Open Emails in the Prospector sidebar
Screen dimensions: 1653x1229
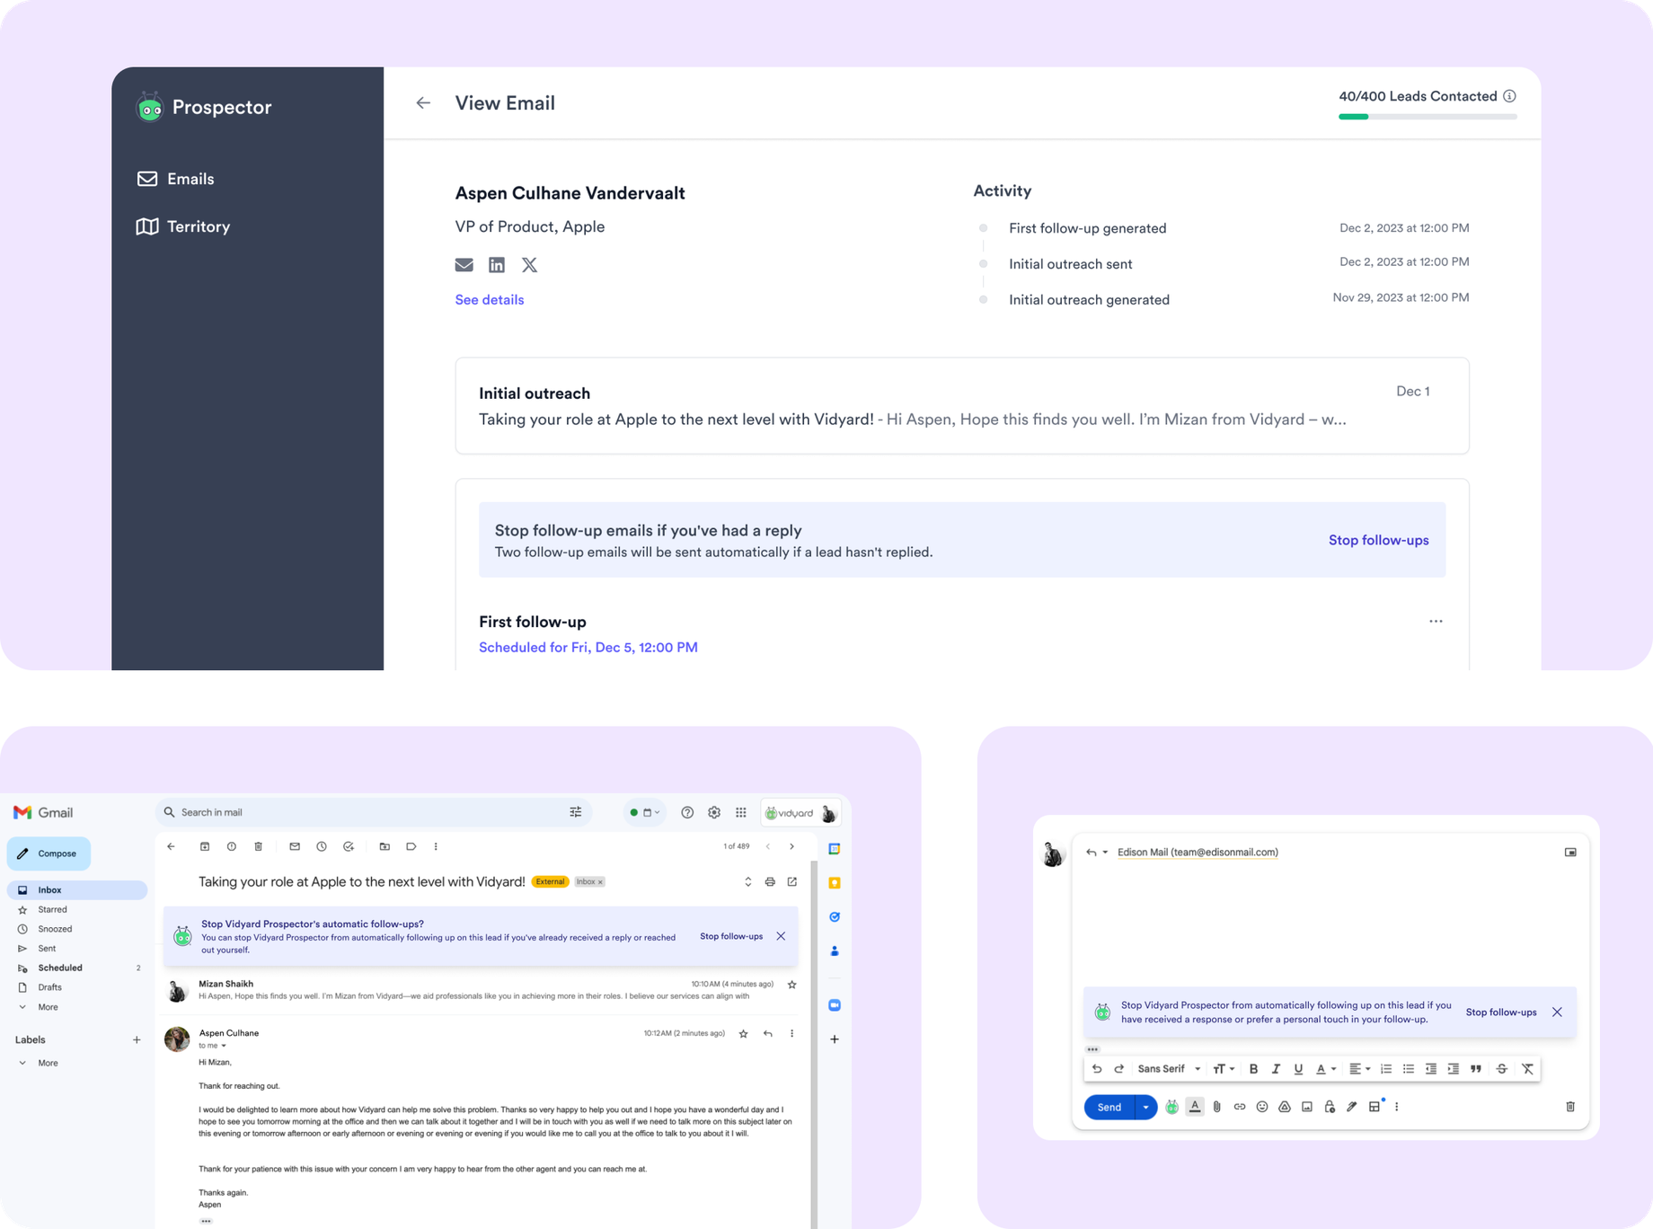coord(176,179)
